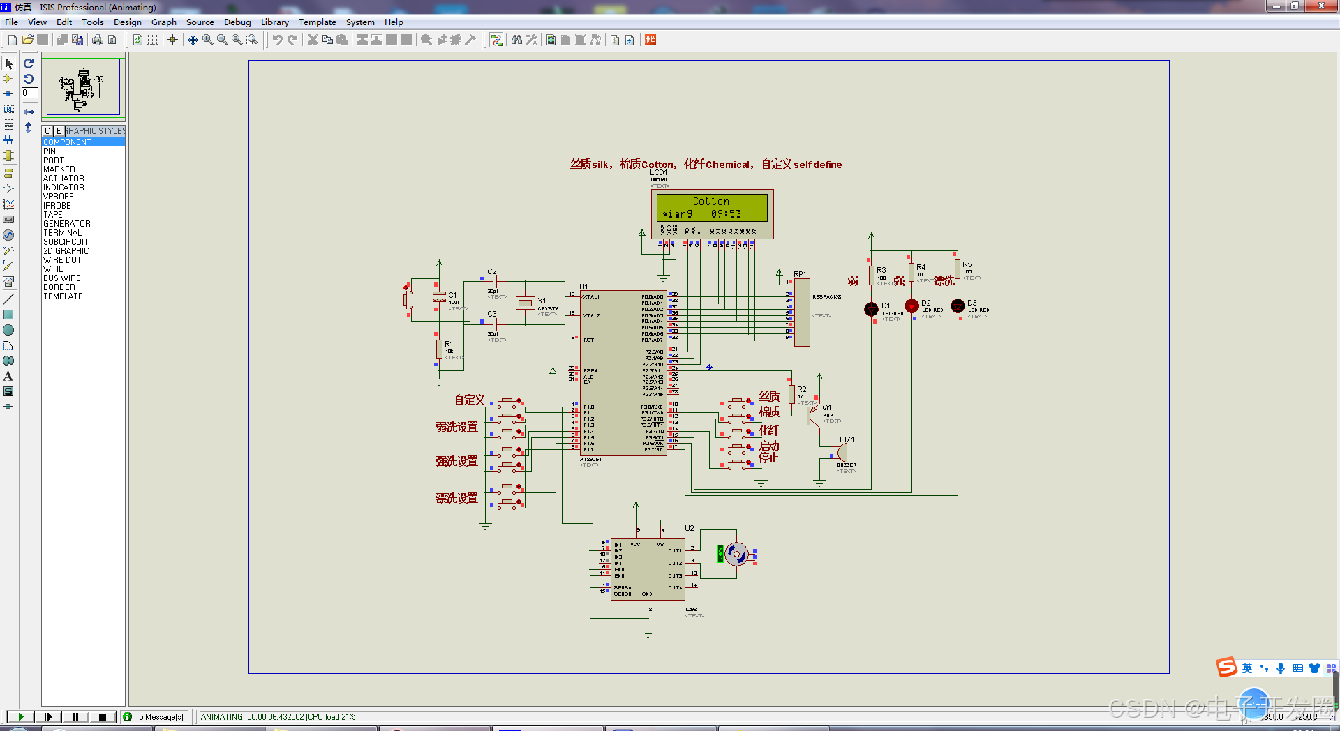Select the Junction Dot Mode tool

pos(8,94)
